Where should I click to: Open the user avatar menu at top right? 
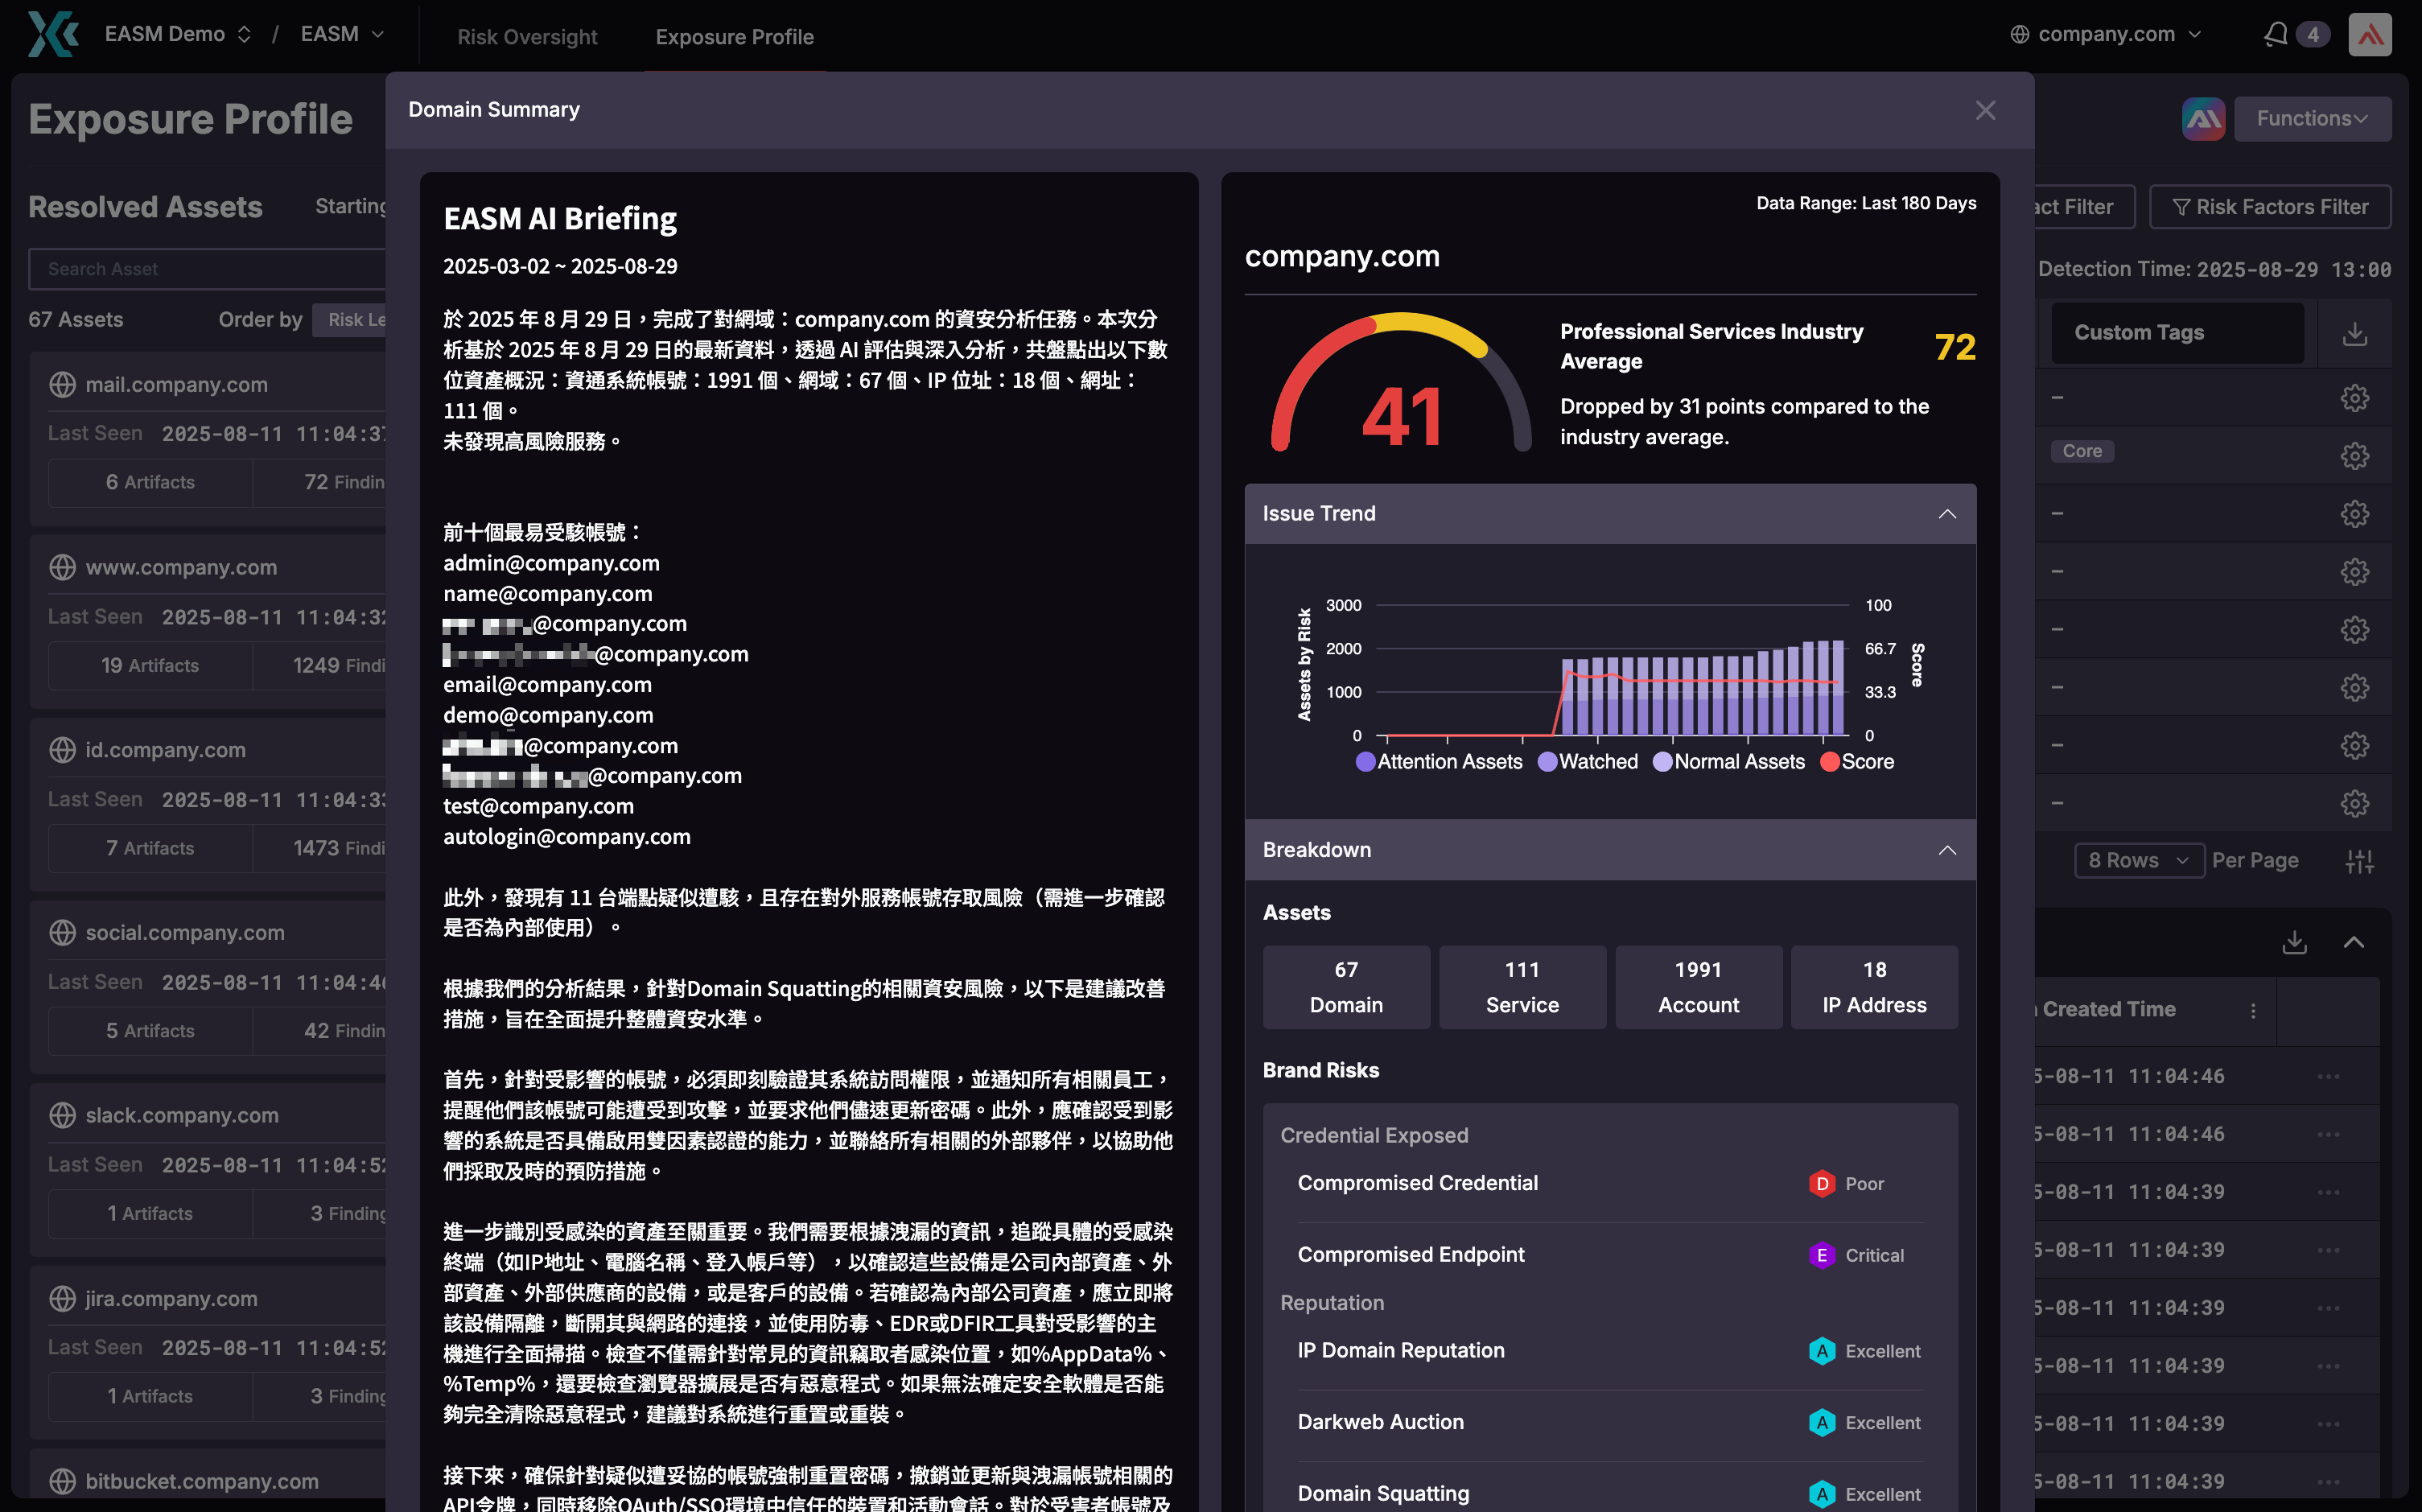pos(2371,33)
